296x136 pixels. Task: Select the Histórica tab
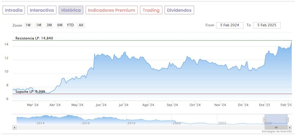[x=71, y=10]
